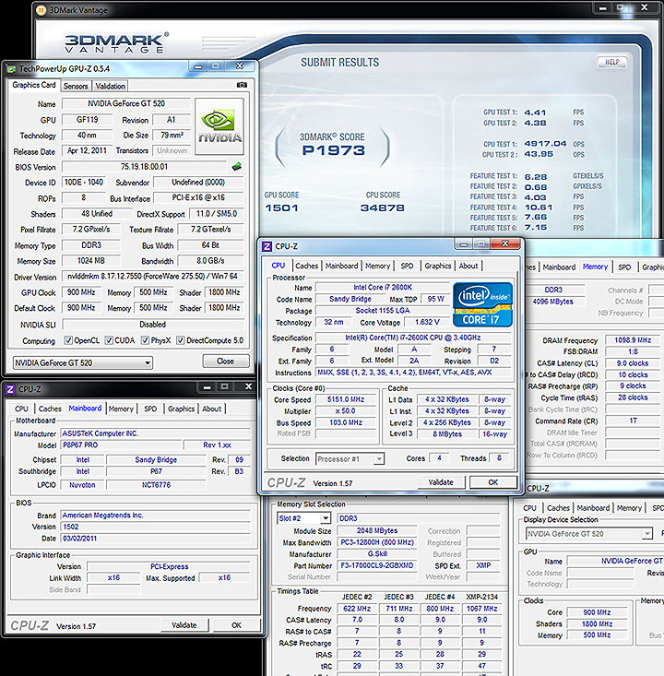
Task: Open the Caches tab in front CPU-Z
Action: point(306,266)
